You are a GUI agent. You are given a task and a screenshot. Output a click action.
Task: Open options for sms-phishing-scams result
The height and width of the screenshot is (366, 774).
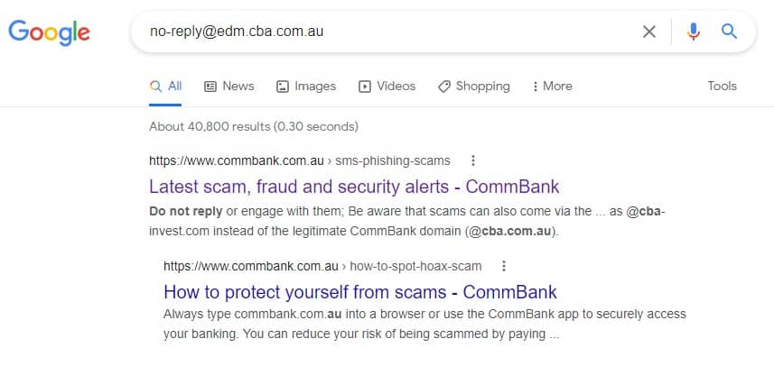pyautogui.click(x=472, y=160)
